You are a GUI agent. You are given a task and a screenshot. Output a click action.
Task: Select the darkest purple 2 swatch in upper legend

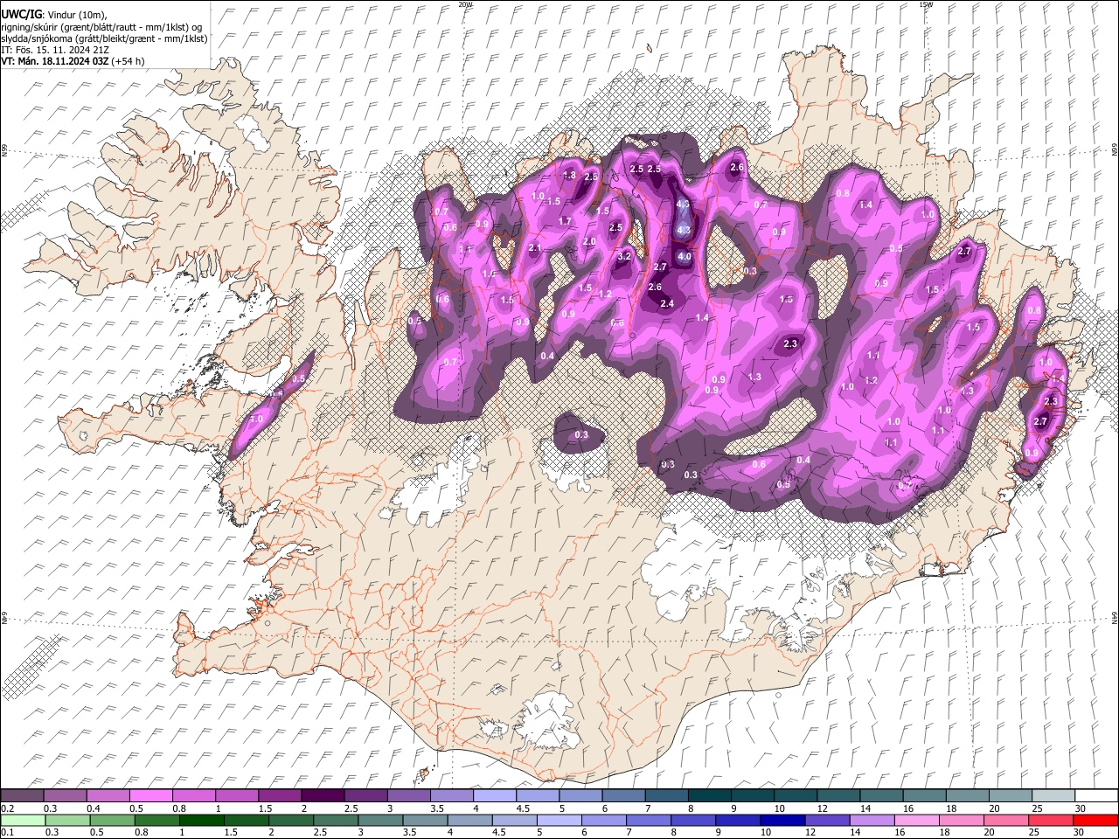point(322,796)
